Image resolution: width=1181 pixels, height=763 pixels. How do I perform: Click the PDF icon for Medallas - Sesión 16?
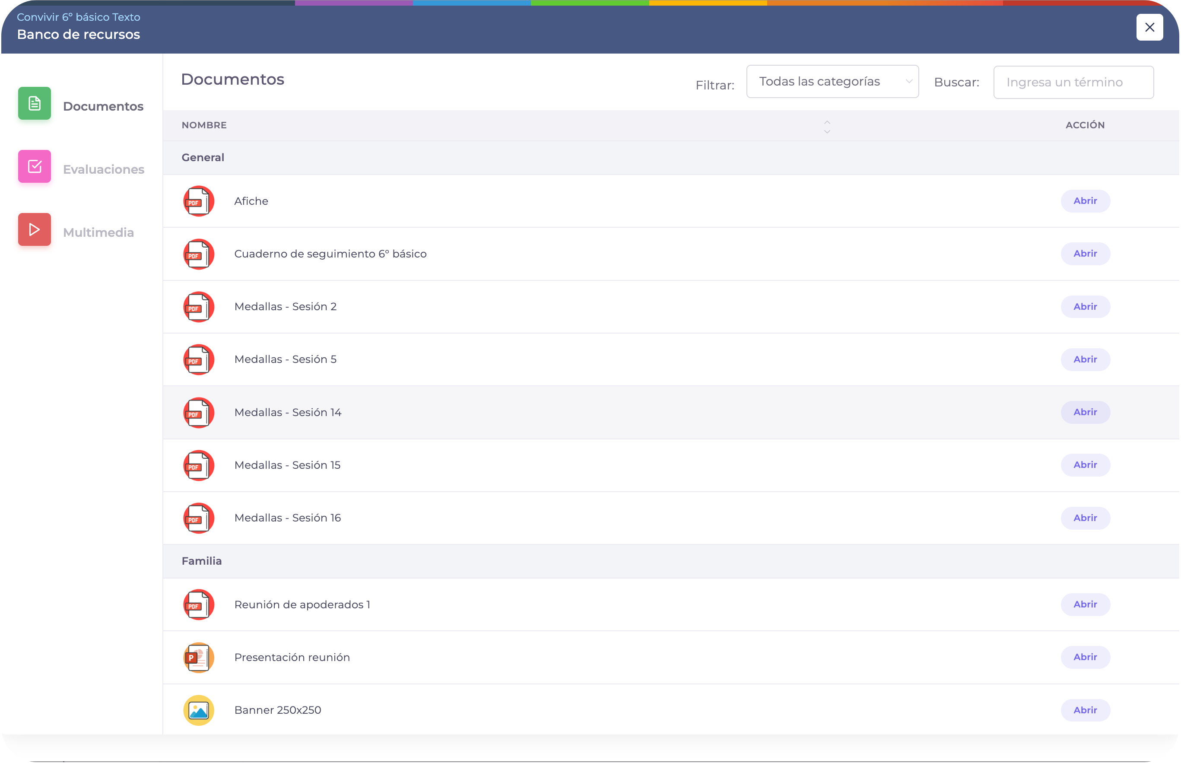pyautogui.click(x=199, y=518)
